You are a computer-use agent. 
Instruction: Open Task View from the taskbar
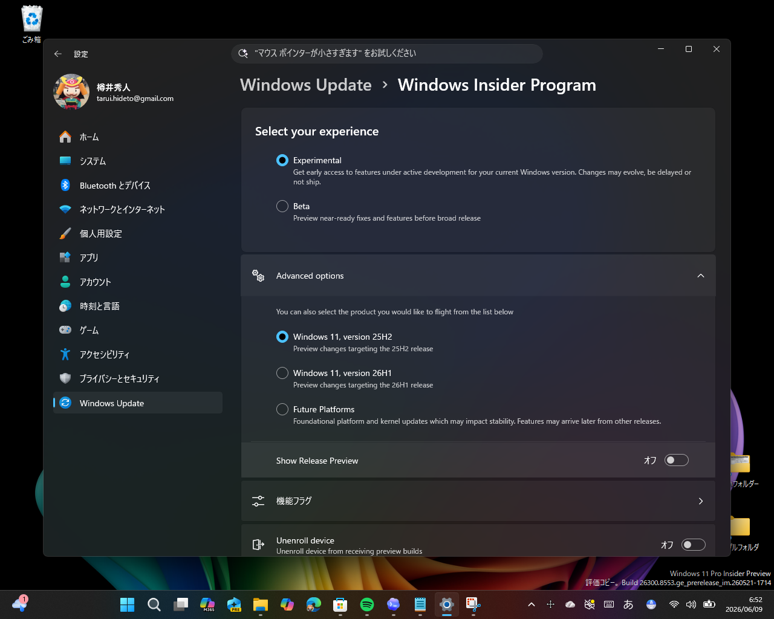pyautogui.click(x=181, y=604)
